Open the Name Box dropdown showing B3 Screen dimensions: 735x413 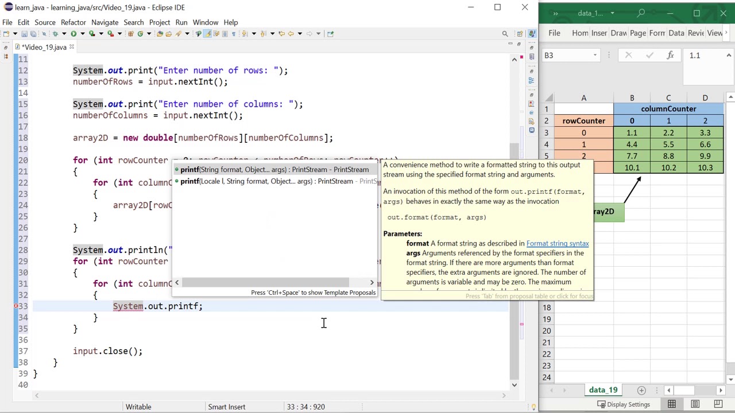point(595,56)
